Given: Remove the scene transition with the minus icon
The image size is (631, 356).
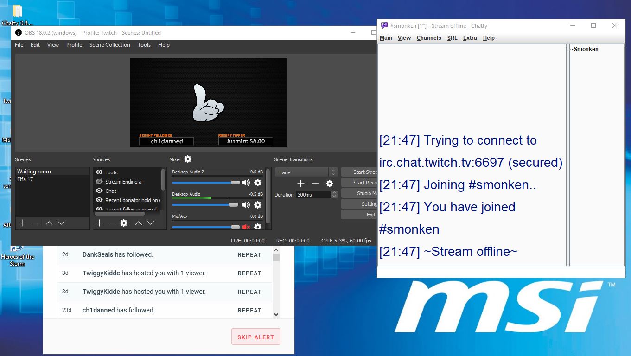Looking at the screenshot, I should tap(315, 184).
